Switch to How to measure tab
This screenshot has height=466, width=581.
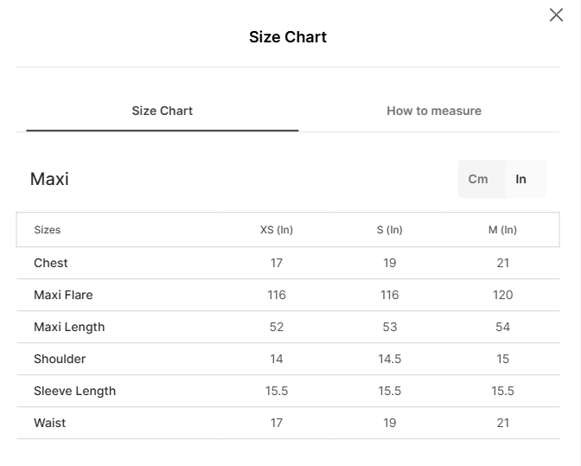434,111
